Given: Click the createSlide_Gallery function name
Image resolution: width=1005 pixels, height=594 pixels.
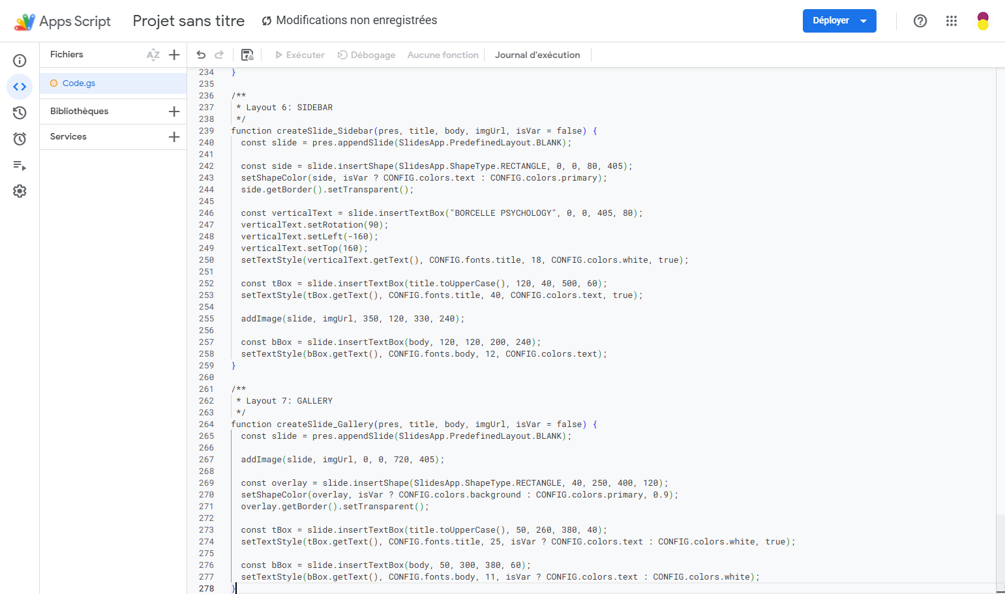Looking at the screenshot, I should (325, 424).
